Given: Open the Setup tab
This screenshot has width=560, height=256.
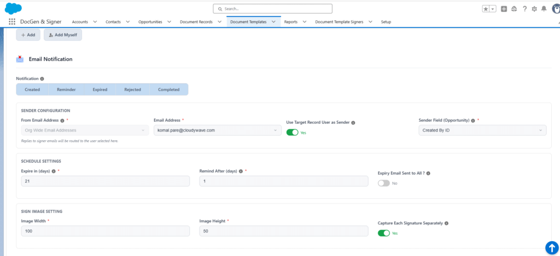Looking at the screenshot, I should (386, 22).
